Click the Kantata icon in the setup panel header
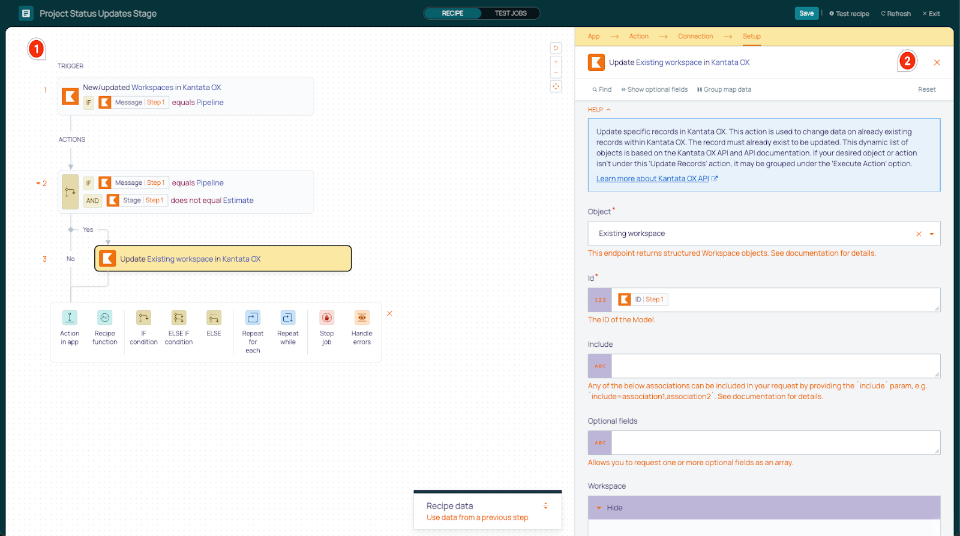Screen dimensions: 960x536 pyautogui.click(x=596, y=62)
